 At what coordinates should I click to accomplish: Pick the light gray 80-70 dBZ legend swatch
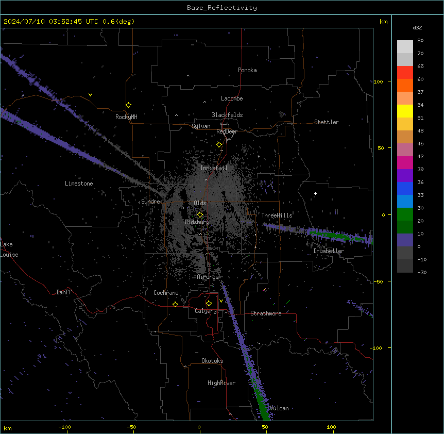tap(405, 47)
